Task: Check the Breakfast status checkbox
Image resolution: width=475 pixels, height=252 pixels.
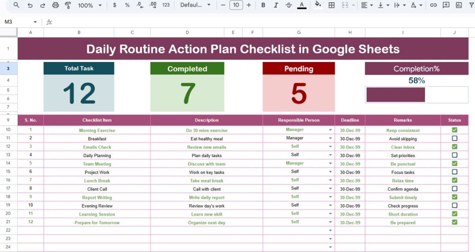Action: tap(455, 139)
